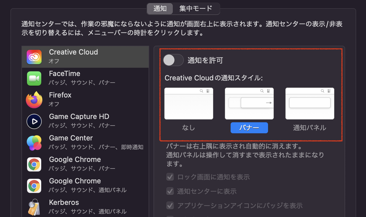The width and height of the screenshot is (366, 217).
Task: Toggle the 通知を許可 switch
Action: pos(173,60)
